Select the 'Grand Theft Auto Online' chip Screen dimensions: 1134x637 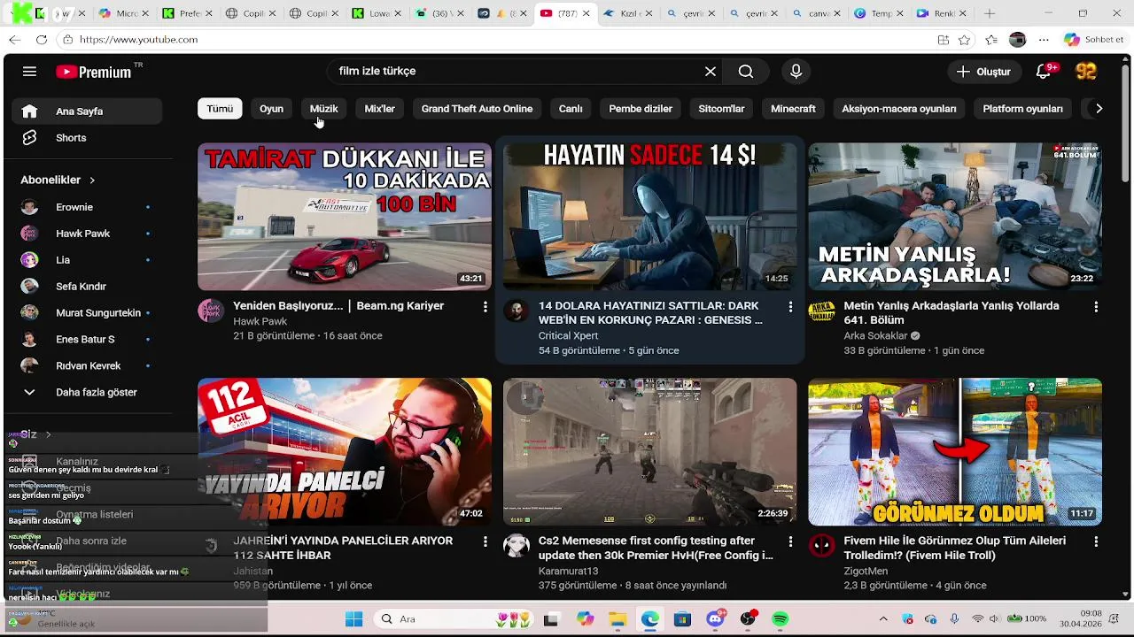477,109
